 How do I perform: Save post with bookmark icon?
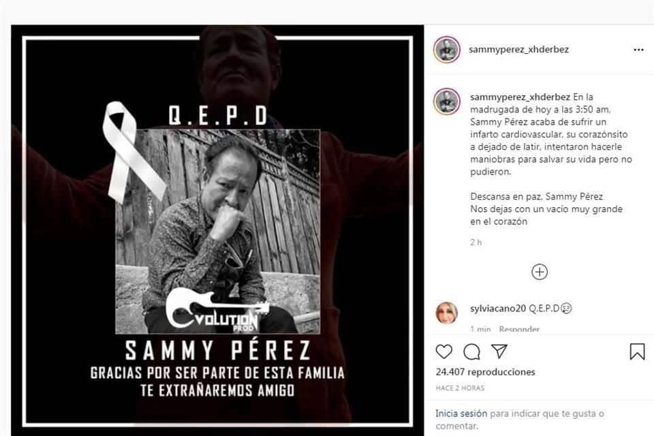(637, 352)
